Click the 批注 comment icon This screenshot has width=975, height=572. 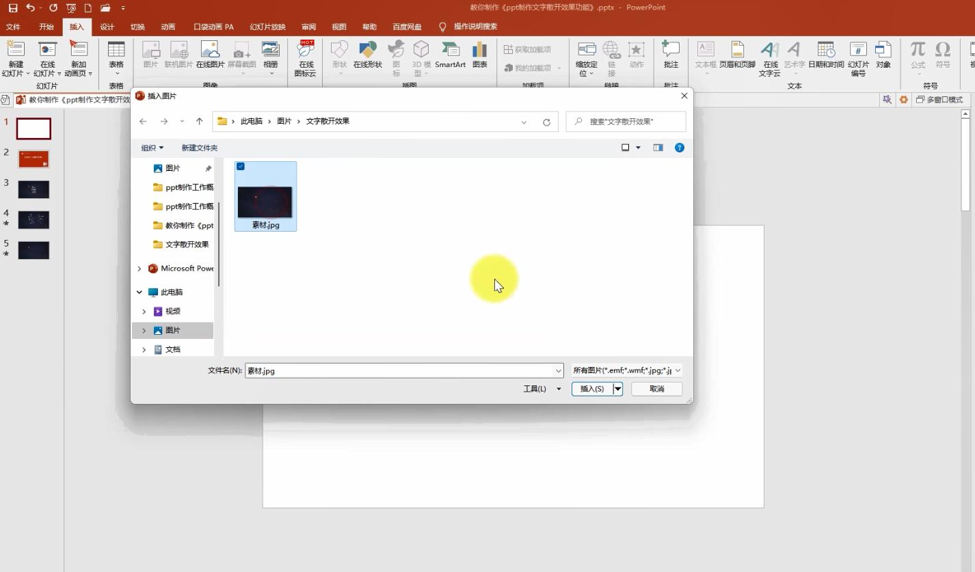click(671, 55)
